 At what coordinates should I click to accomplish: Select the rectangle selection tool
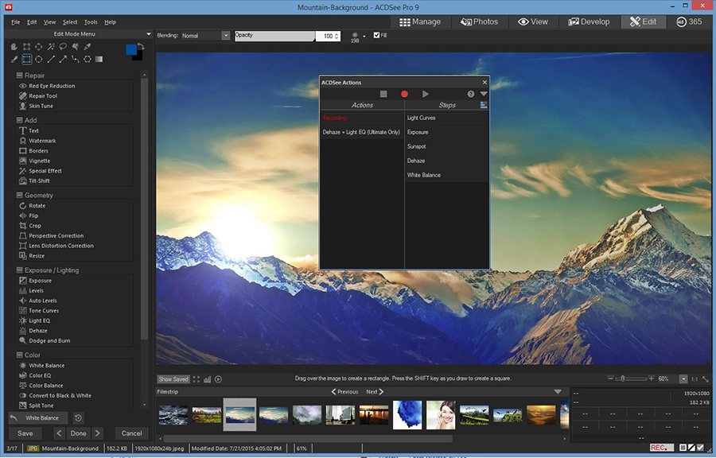point(26,59)
